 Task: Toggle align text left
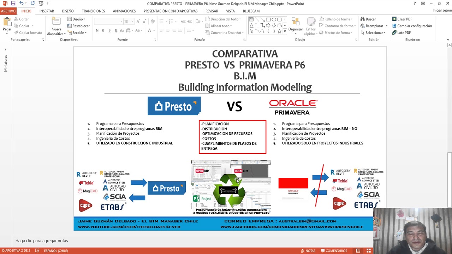point(161,30)
